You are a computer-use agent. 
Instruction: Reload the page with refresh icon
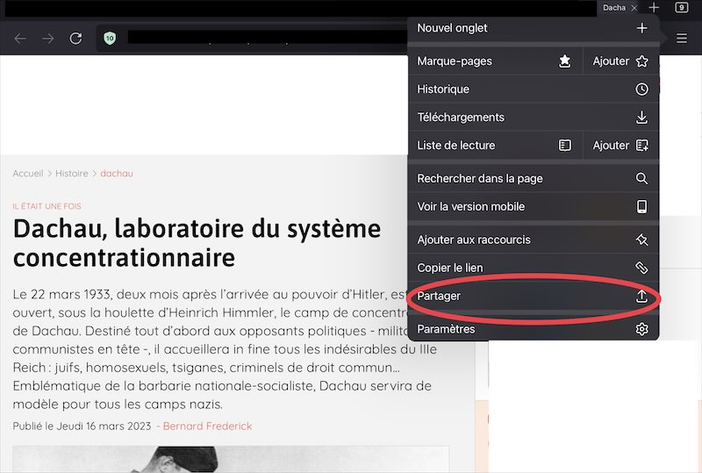[x=76, y=39]
